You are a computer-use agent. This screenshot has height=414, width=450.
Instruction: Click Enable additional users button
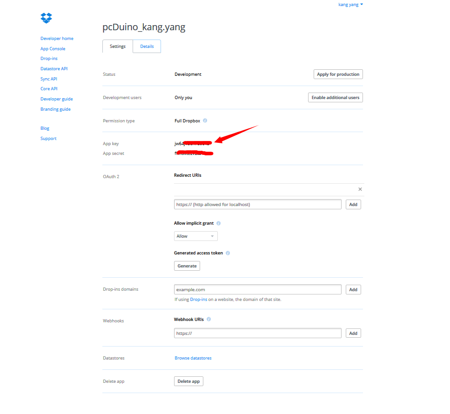tap(336, 98)
